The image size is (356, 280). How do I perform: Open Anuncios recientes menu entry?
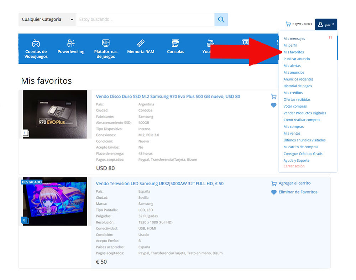298,79
